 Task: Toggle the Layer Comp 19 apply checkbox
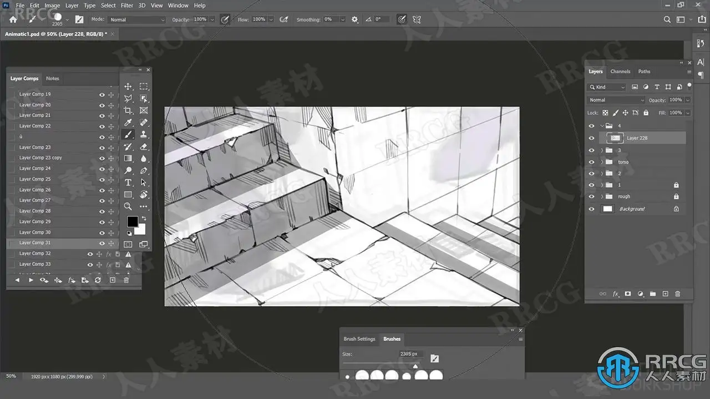(x=12, y=94)
